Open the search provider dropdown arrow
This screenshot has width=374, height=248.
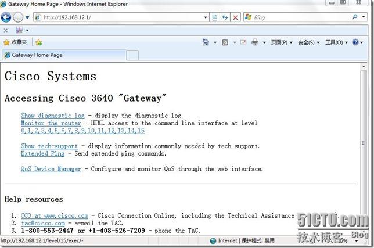pos(364,17)
